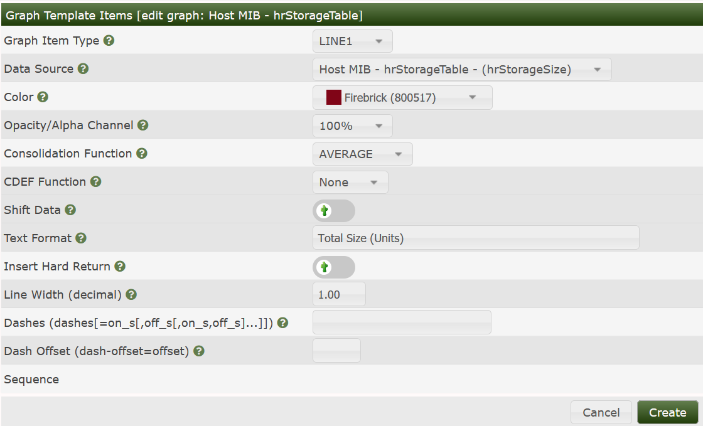Change the Opacity 100% dropdown
703x426 pixels.
click(352, 126)
